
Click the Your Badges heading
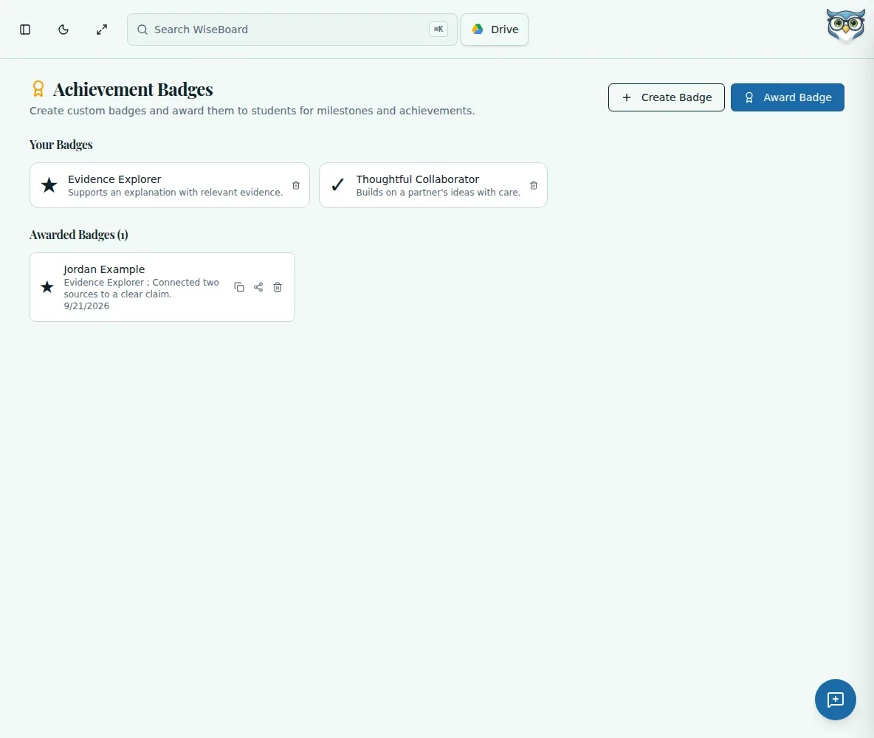pyautogui.click(x=61, y=145)
